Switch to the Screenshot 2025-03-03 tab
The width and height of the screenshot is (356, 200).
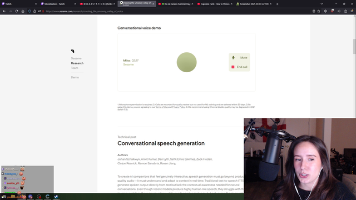click(254, 4)
